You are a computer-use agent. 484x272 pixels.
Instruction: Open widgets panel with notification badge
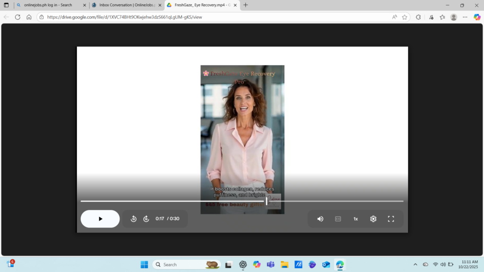click(10, 263)
